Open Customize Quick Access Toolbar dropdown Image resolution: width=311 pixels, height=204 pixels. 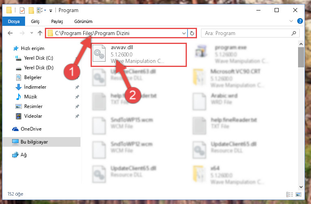(x=51, y=10)
